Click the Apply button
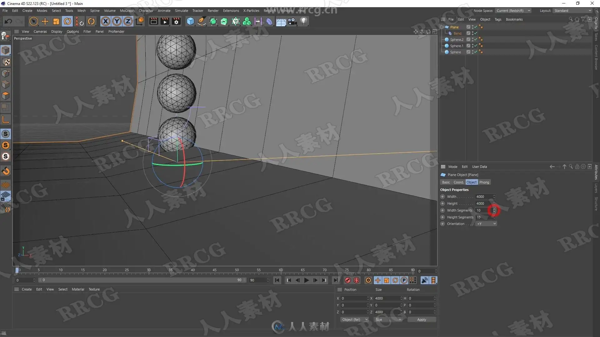Screen dimensions: 600x337 point(421,320)
